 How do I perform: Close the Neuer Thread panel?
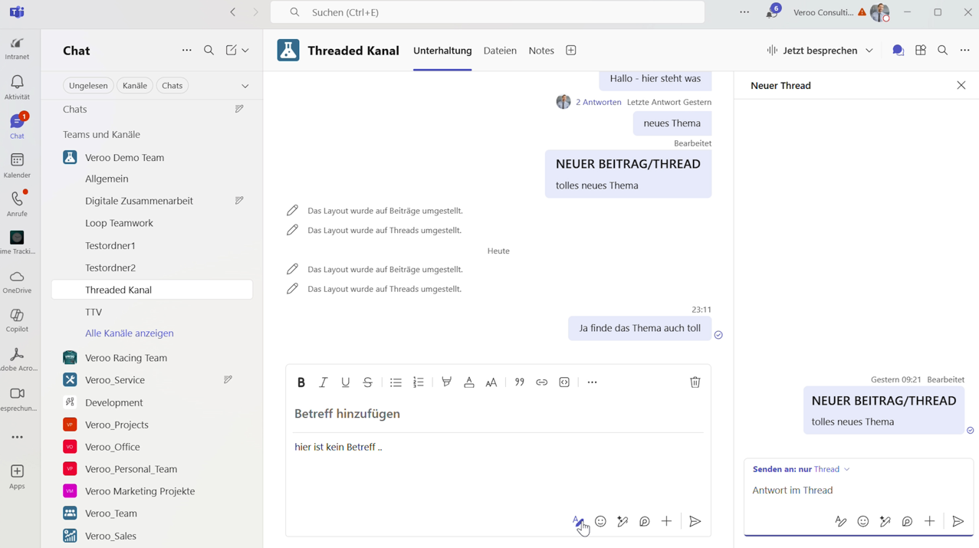click(x=961, y=86)
